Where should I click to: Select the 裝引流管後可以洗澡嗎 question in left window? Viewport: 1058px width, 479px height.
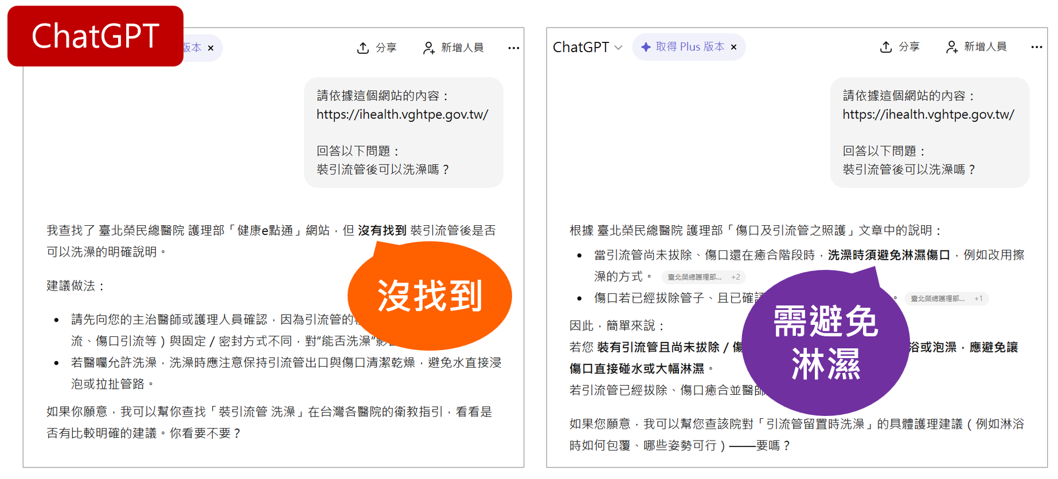pos(382,170)
